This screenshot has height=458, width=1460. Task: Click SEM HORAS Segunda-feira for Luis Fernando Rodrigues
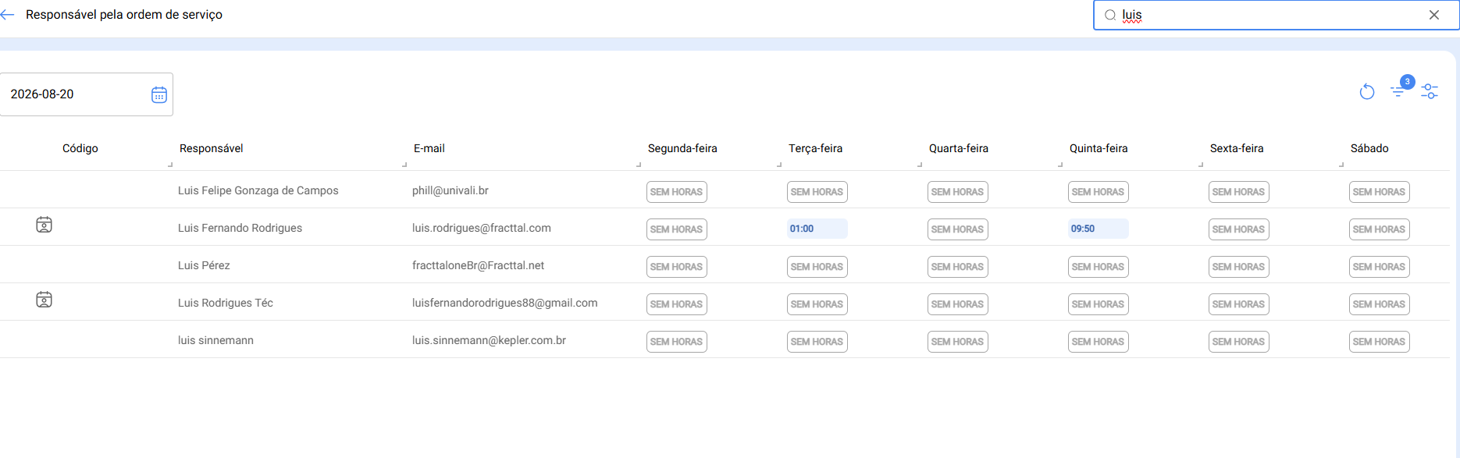677,229
